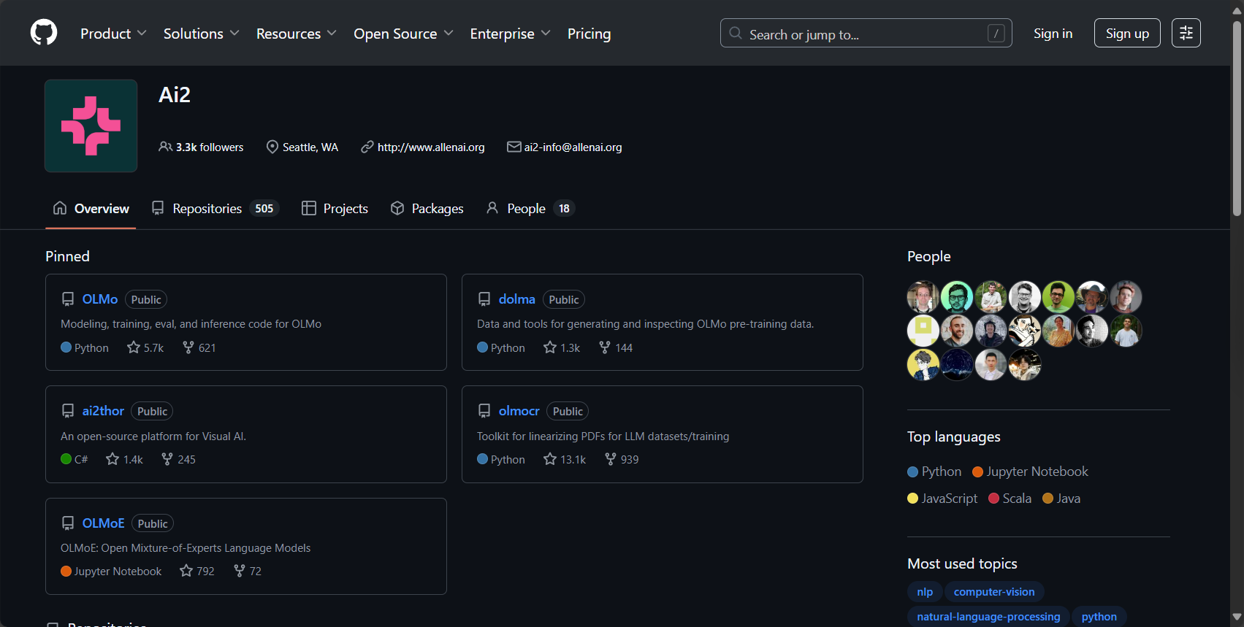Viewport: 1244px width, 627px height.
Task: Open the OLMo repository link
Action: click(100, 299)
